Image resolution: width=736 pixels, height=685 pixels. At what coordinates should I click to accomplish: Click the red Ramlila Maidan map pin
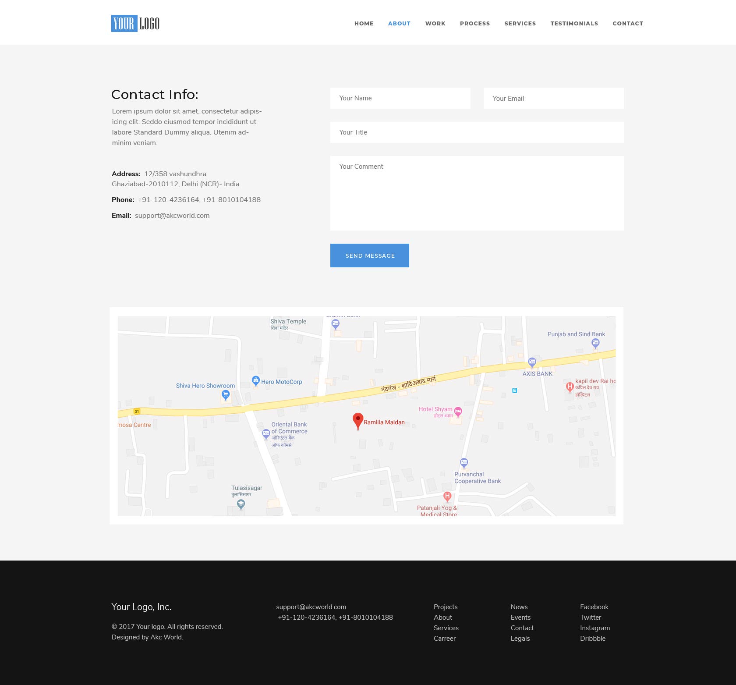coord(358,421)
